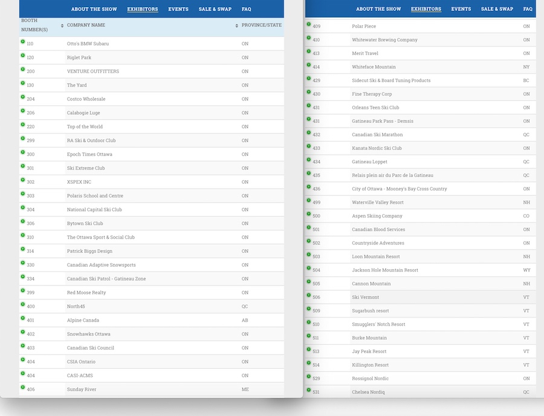Click green plus icon beside Orleans Teen Ski Club

tap(309, 105)
